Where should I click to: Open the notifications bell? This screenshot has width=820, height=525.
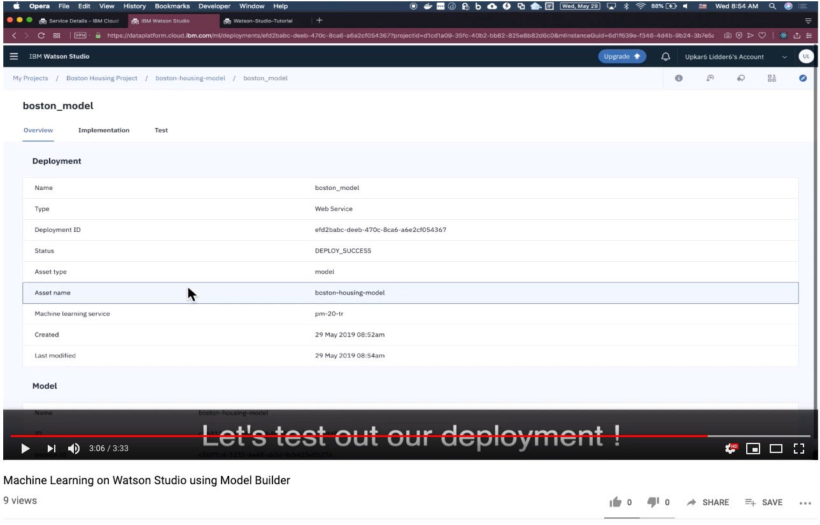[x=666, y=56]
